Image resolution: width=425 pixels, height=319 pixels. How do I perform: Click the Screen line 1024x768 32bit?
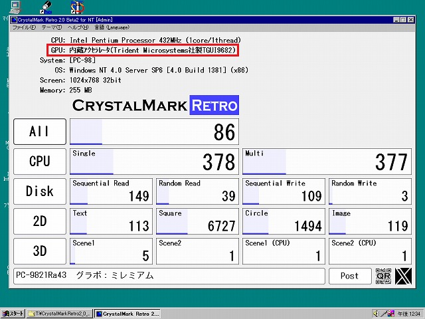(x=80, y=80)
